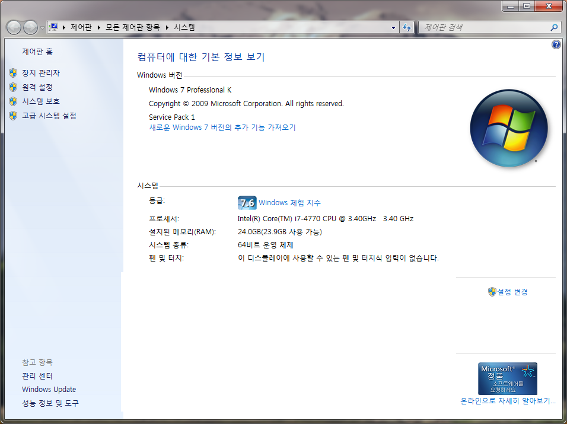
Task: Open recent pages dropdown next to Forward button
Action: click(x=42, y=28)
